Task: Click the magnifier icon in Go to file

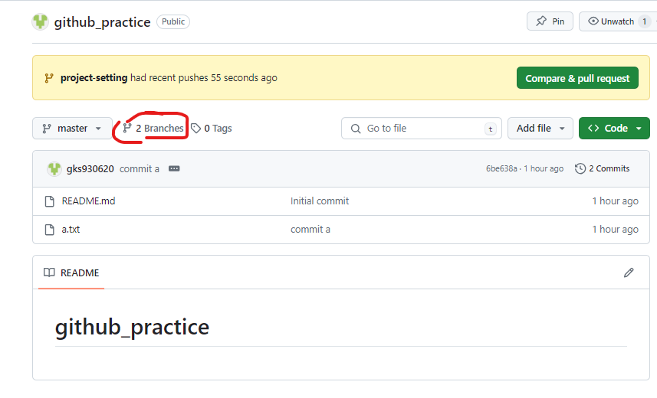Action: click(356, 129)
